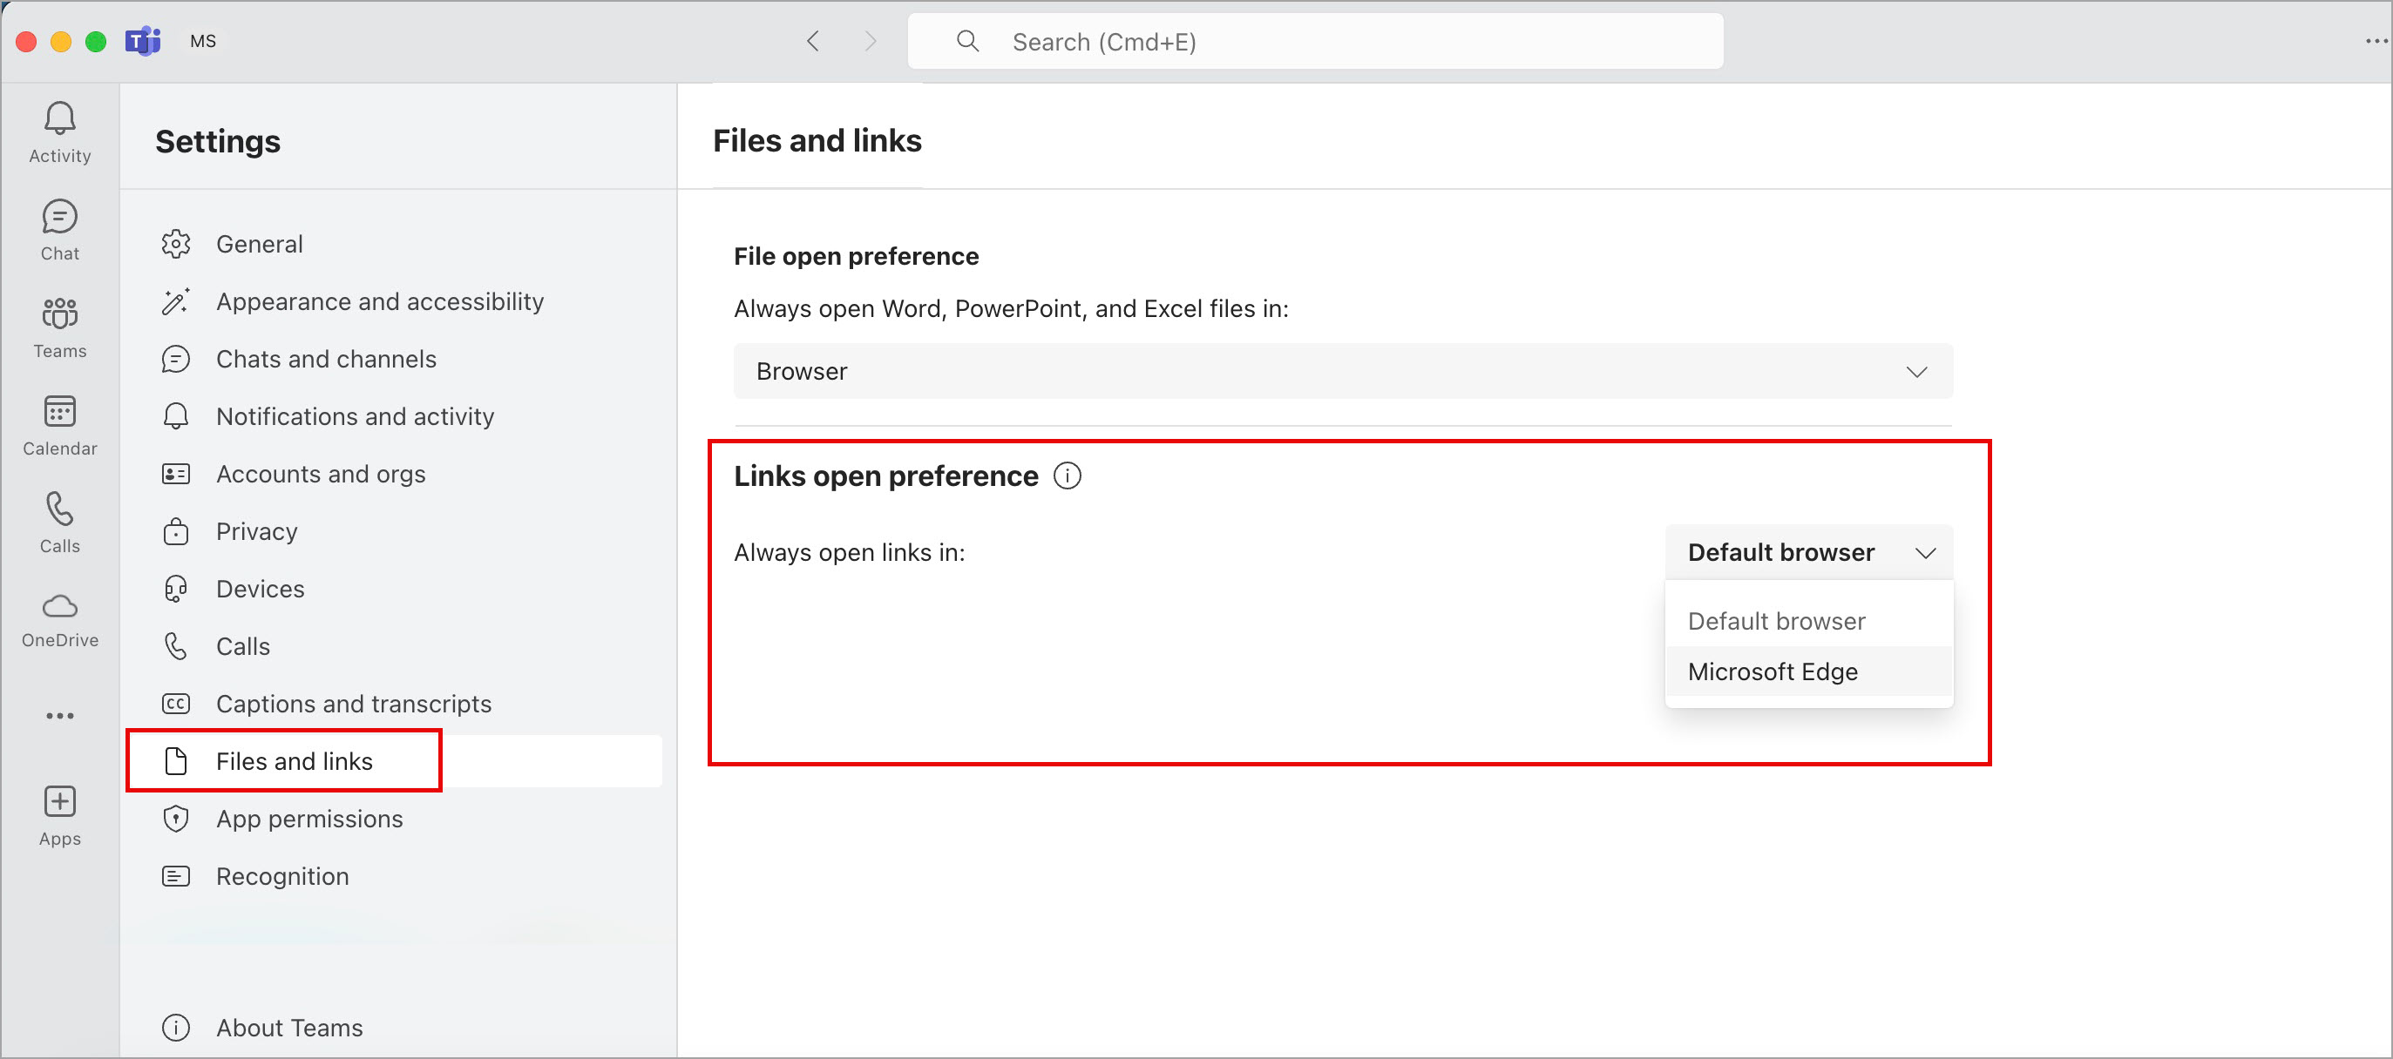
Task: Open Privacy settings section
Action: [256, 529]
